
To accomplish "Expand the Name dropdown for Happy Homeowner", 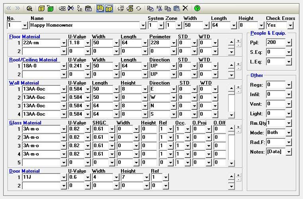I will click(x=143, y=26).
